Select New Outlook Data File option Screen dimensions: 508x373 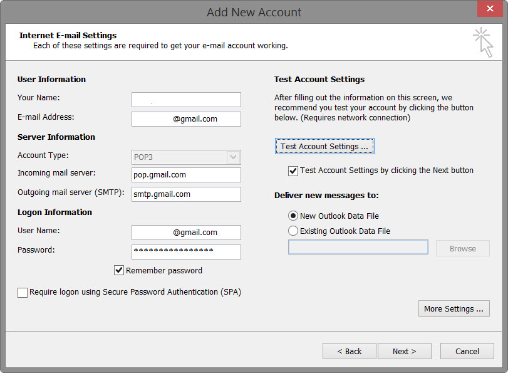[x=293, y=216]
